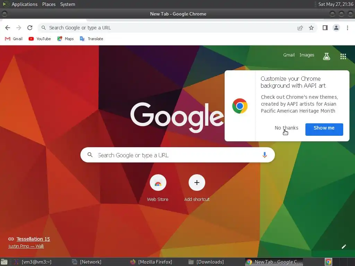Switch to the Network window in taskbar

click(87, 262)
